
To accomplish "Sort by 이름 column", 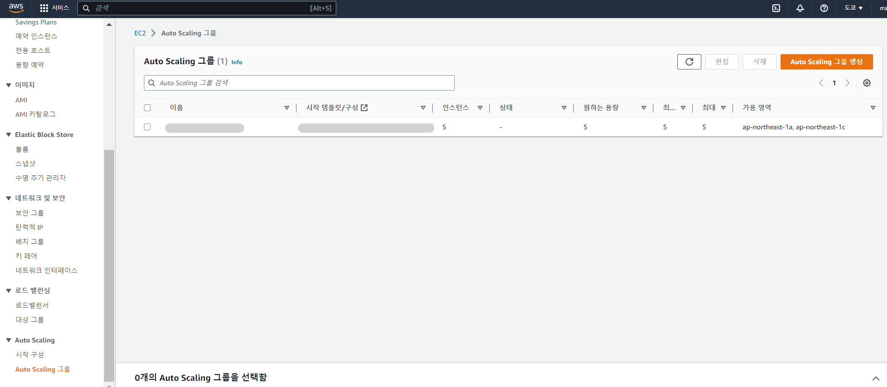I will 287,108.
